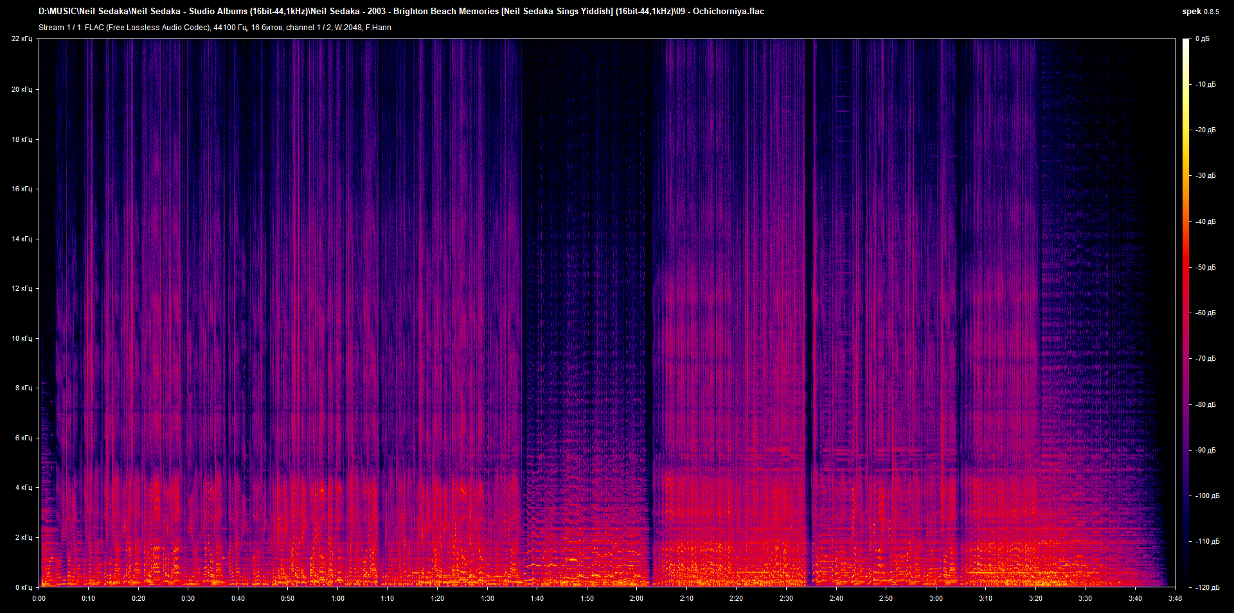Click the 2 кГц frequency axis label
The width and height of the screenshot is (1234, 613).
click(24, 537)
